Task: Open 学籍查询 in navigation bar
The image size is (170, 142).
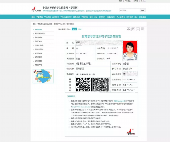Action: pyautogui.click(x=40, y=17)
